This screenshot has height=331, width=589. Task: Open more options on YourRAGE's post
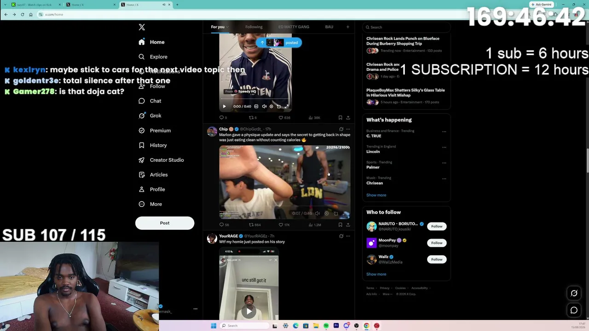(x=348, y=236)
